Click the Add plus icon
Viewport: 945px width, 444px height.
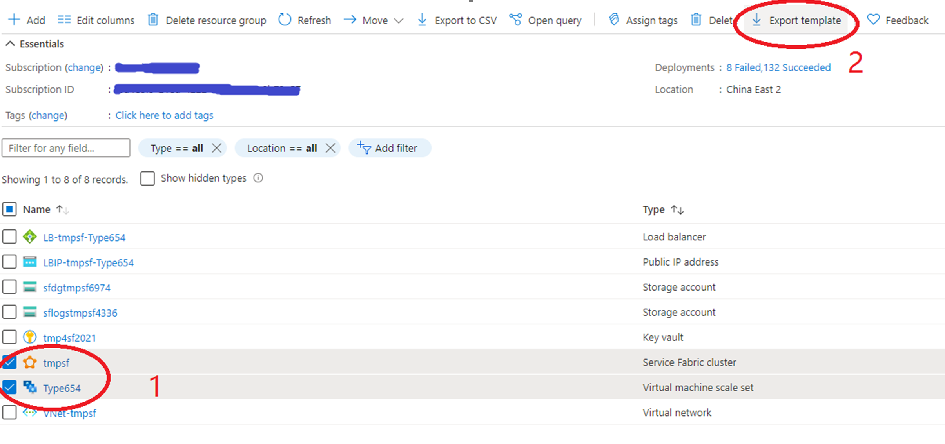(14, 20)
